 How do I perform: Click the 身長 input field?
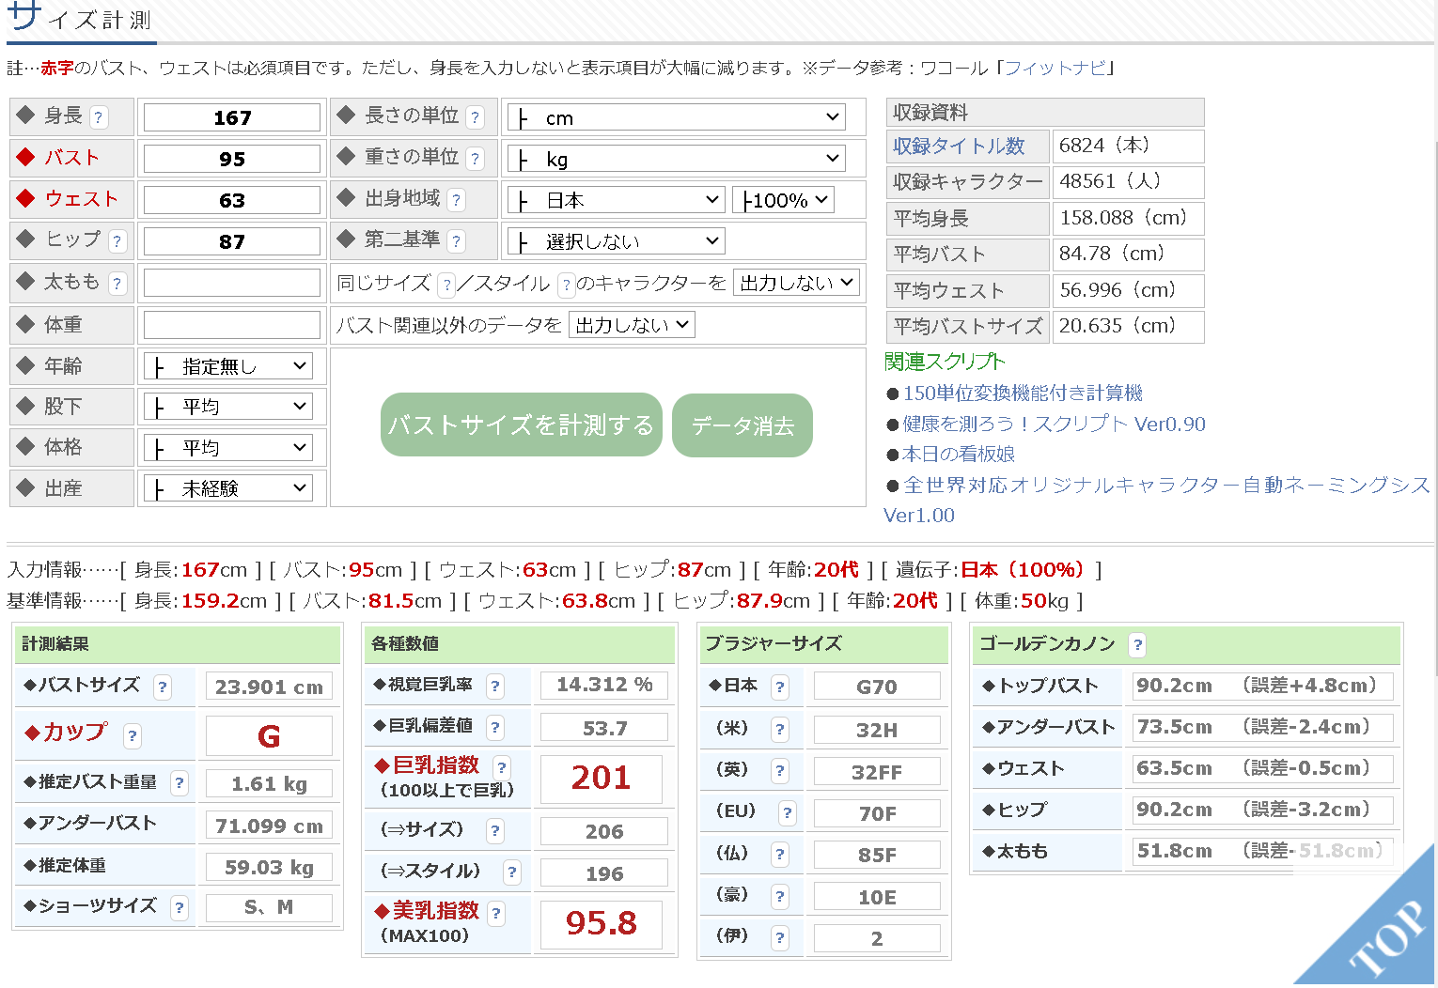pos(232,117)
